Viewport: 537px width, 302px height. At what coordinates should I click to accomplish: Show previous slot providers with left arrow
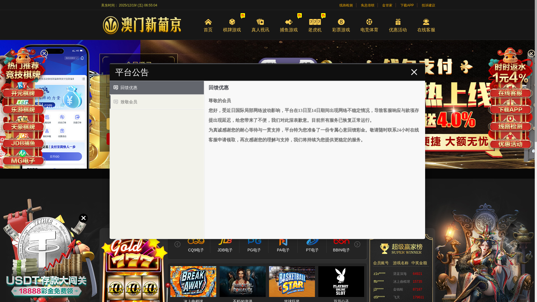pos(177,244)
